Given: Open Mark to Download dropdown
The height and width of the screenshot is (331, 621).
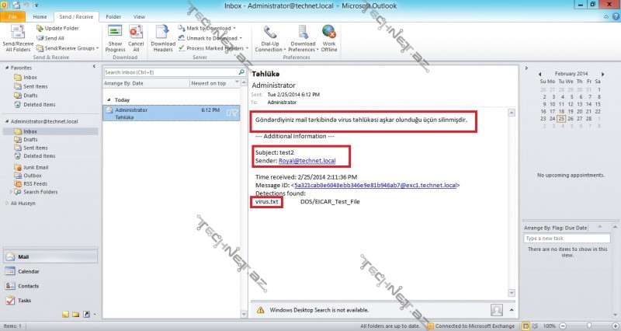Looking at the screenshot, I should tap(206, 28).
